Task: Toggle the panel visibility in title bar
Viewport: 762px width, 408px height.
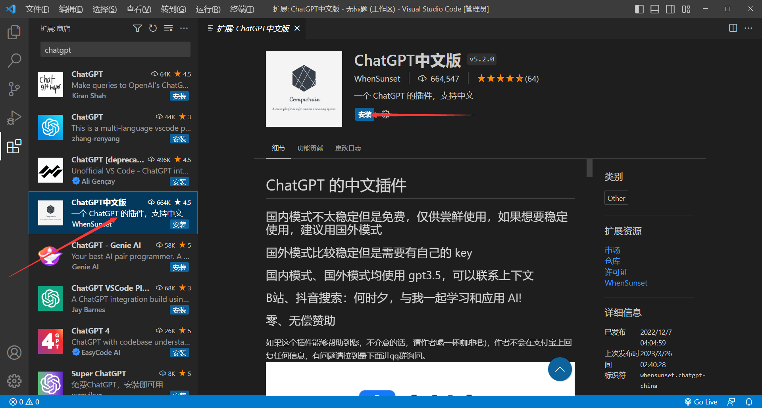Action: [x=655, y=9]
